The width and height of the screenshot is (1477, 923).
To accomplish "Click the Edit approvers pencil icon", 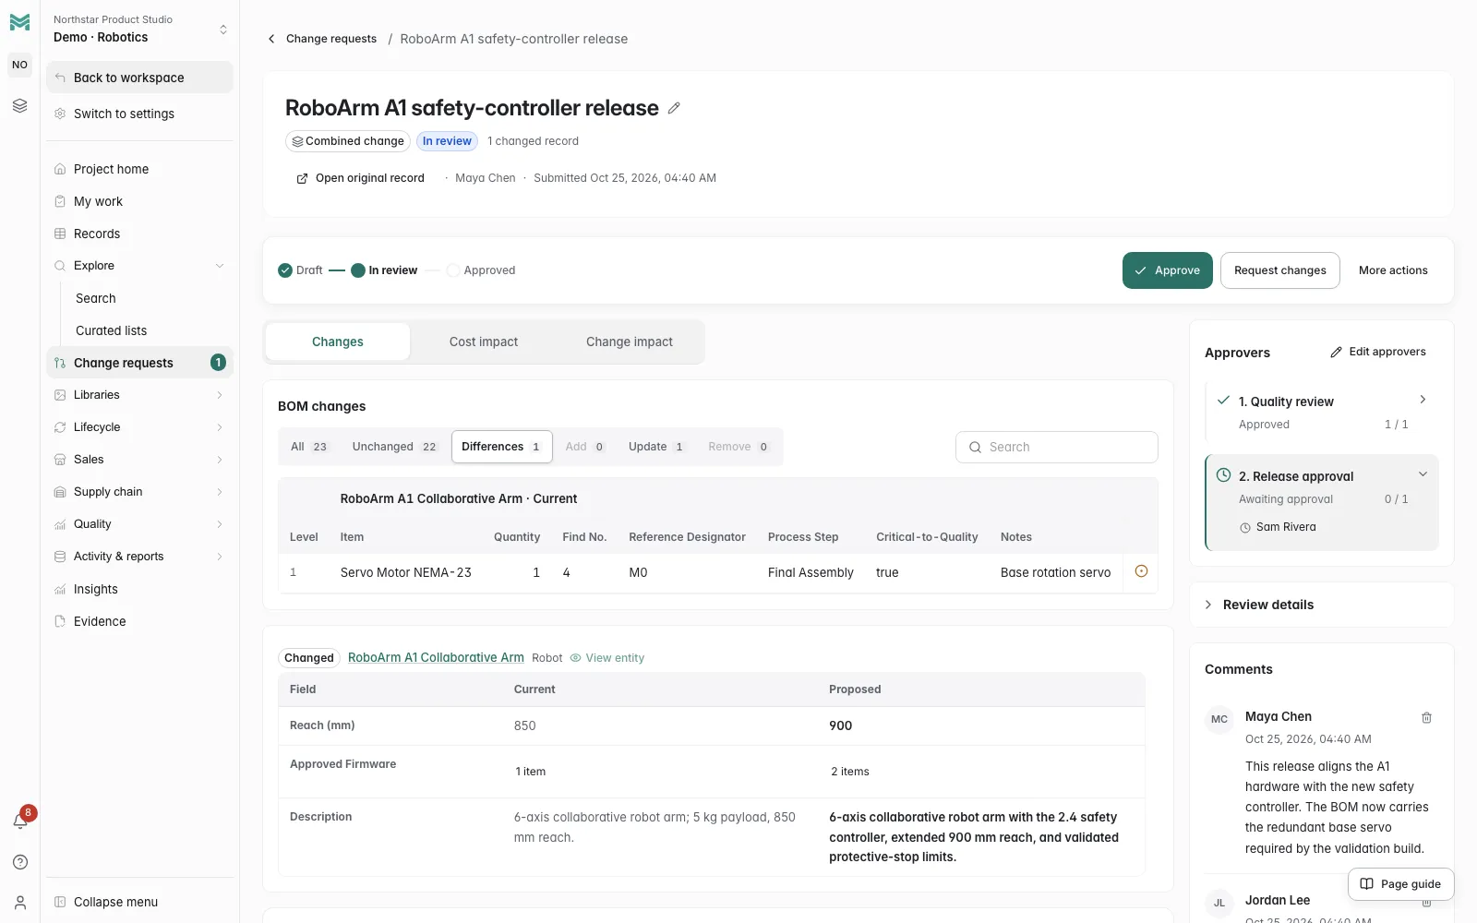I will coord(1336,352).
